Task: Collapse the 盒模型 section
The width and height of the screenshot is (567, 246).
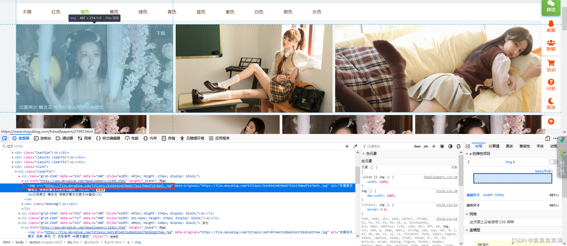Action: [467, 230]
